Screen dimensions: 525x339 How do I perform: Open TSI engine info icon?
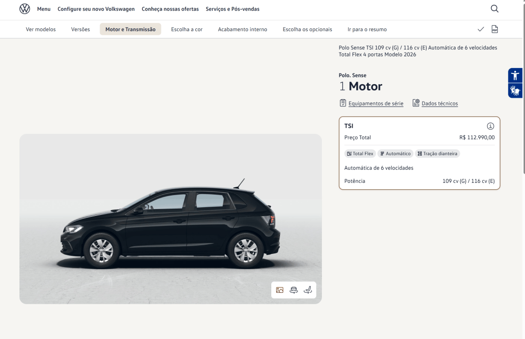(490, 126)
